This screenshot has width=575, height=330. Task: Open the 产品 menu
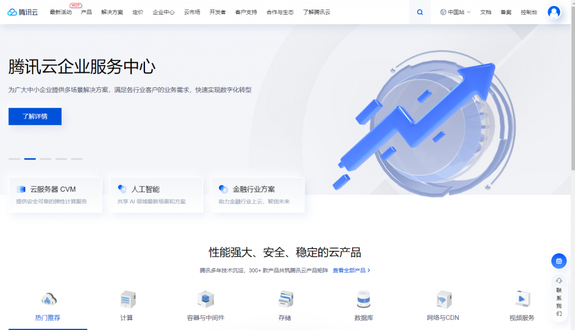point(86,12)
